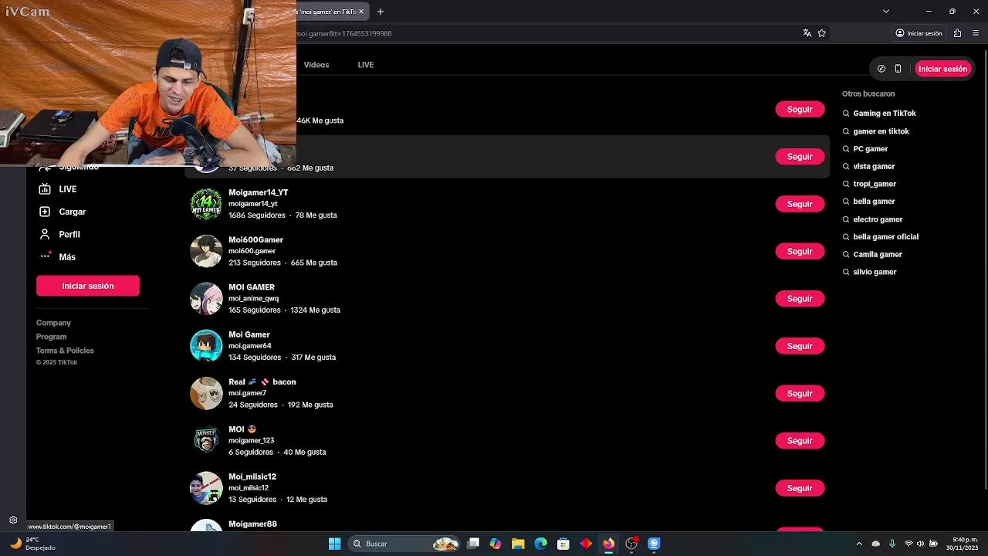Follow moi.gamer64 with Seguir button
The image size is (988, 556).
click(800, 346)
